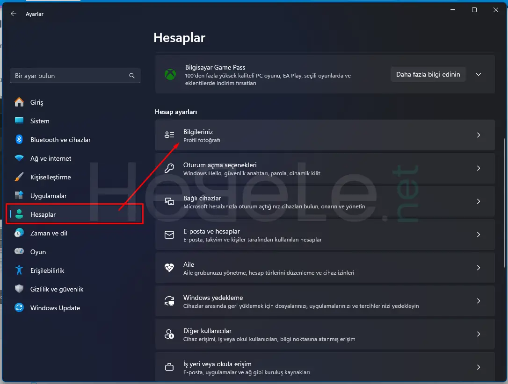The height and width of the screenshot is (384, 508).
Task: Click the magnifier icon in the search box
Action: tap(132, 76)
